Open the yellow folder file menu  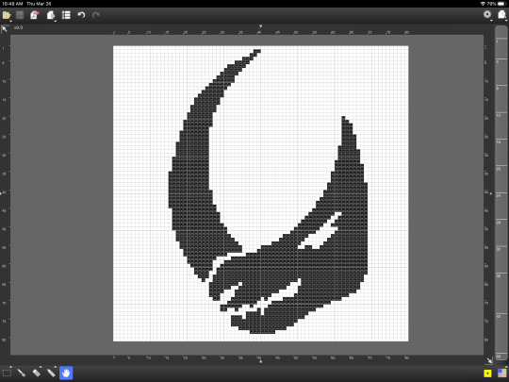click(x=7, y=15)
